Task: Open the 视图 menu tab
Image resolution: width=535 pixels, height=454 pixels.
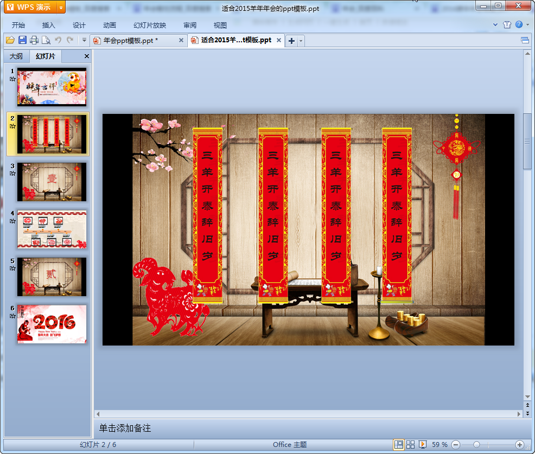Action: [220, 25]
